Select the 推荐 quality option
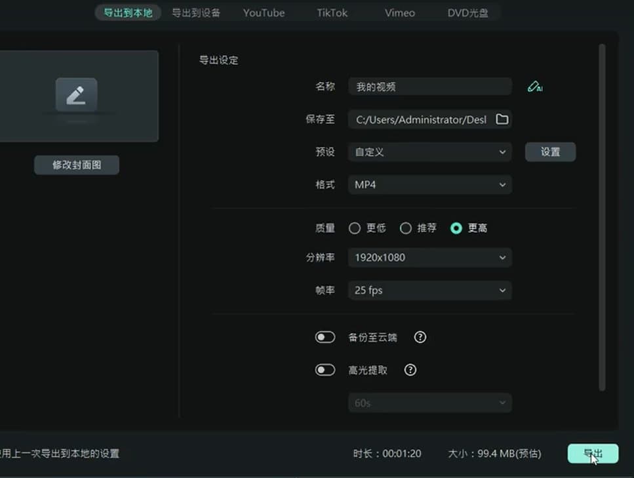 (405, 228)
